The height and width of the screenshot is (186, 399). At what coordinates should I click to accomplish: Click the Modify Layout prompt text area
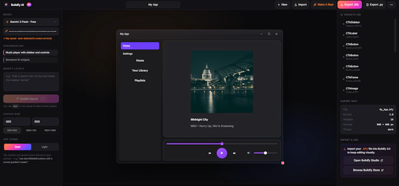pos(31,82)
